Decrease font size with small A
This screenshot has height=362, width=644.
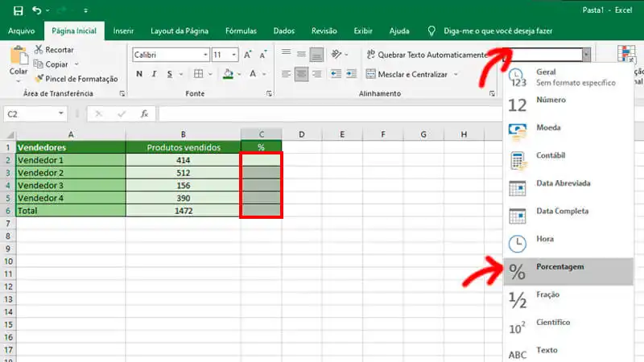263,55
